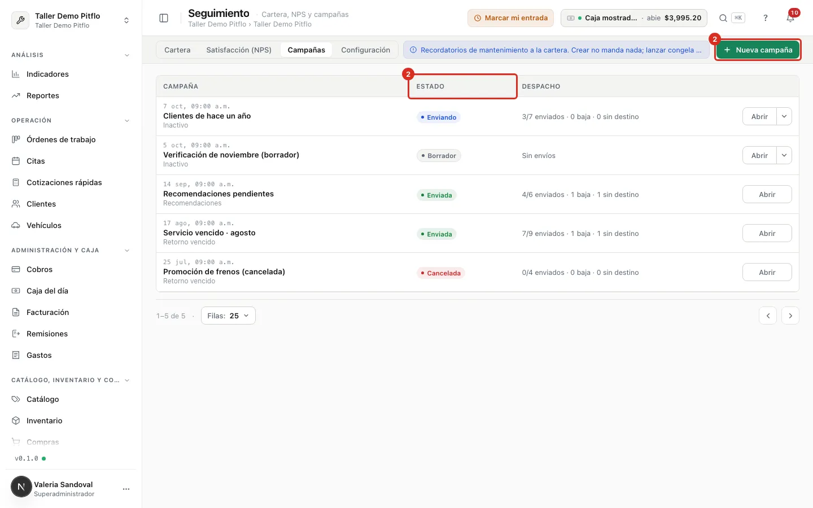Switch to the Satisfacción (NPS) tab

point(239,50)
